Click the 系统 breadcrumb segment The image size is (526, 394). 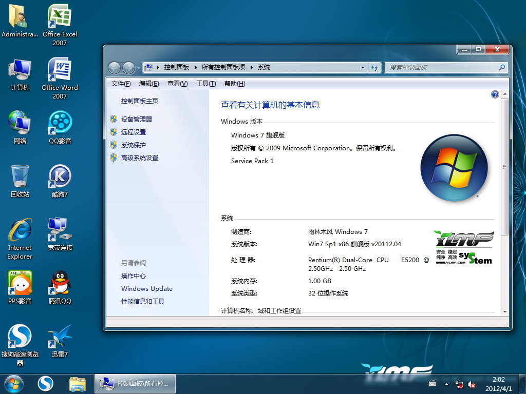(x=264, y=67)
